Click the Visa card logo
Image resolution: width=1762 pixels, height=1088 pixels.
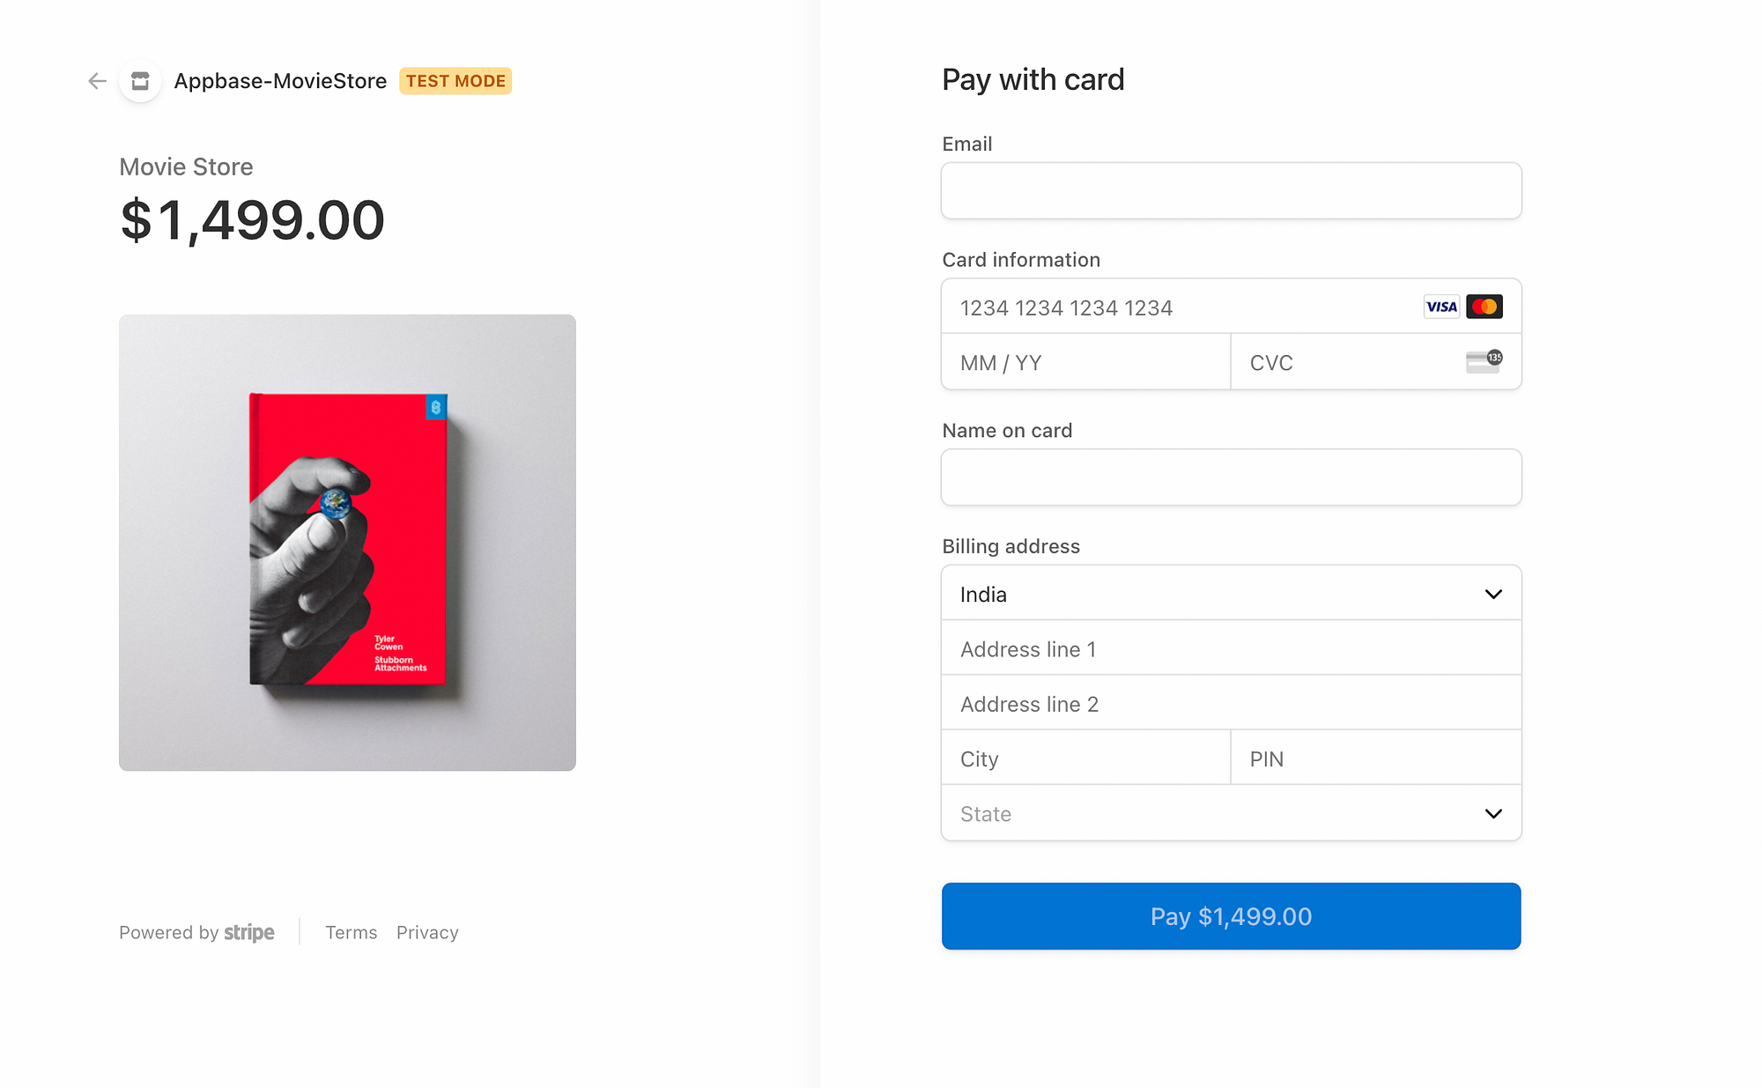point(1441,307)
